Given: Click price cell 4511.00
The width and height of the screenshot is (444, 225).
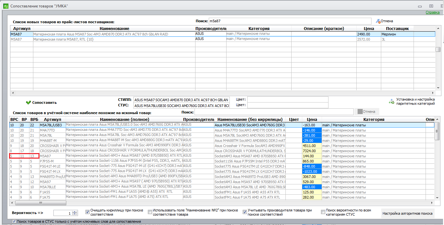Looking at the screenshot, I should pos(312,146).
